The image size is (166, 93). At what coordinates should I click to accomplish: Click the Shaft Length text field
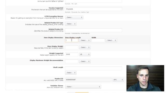(93, 68)
